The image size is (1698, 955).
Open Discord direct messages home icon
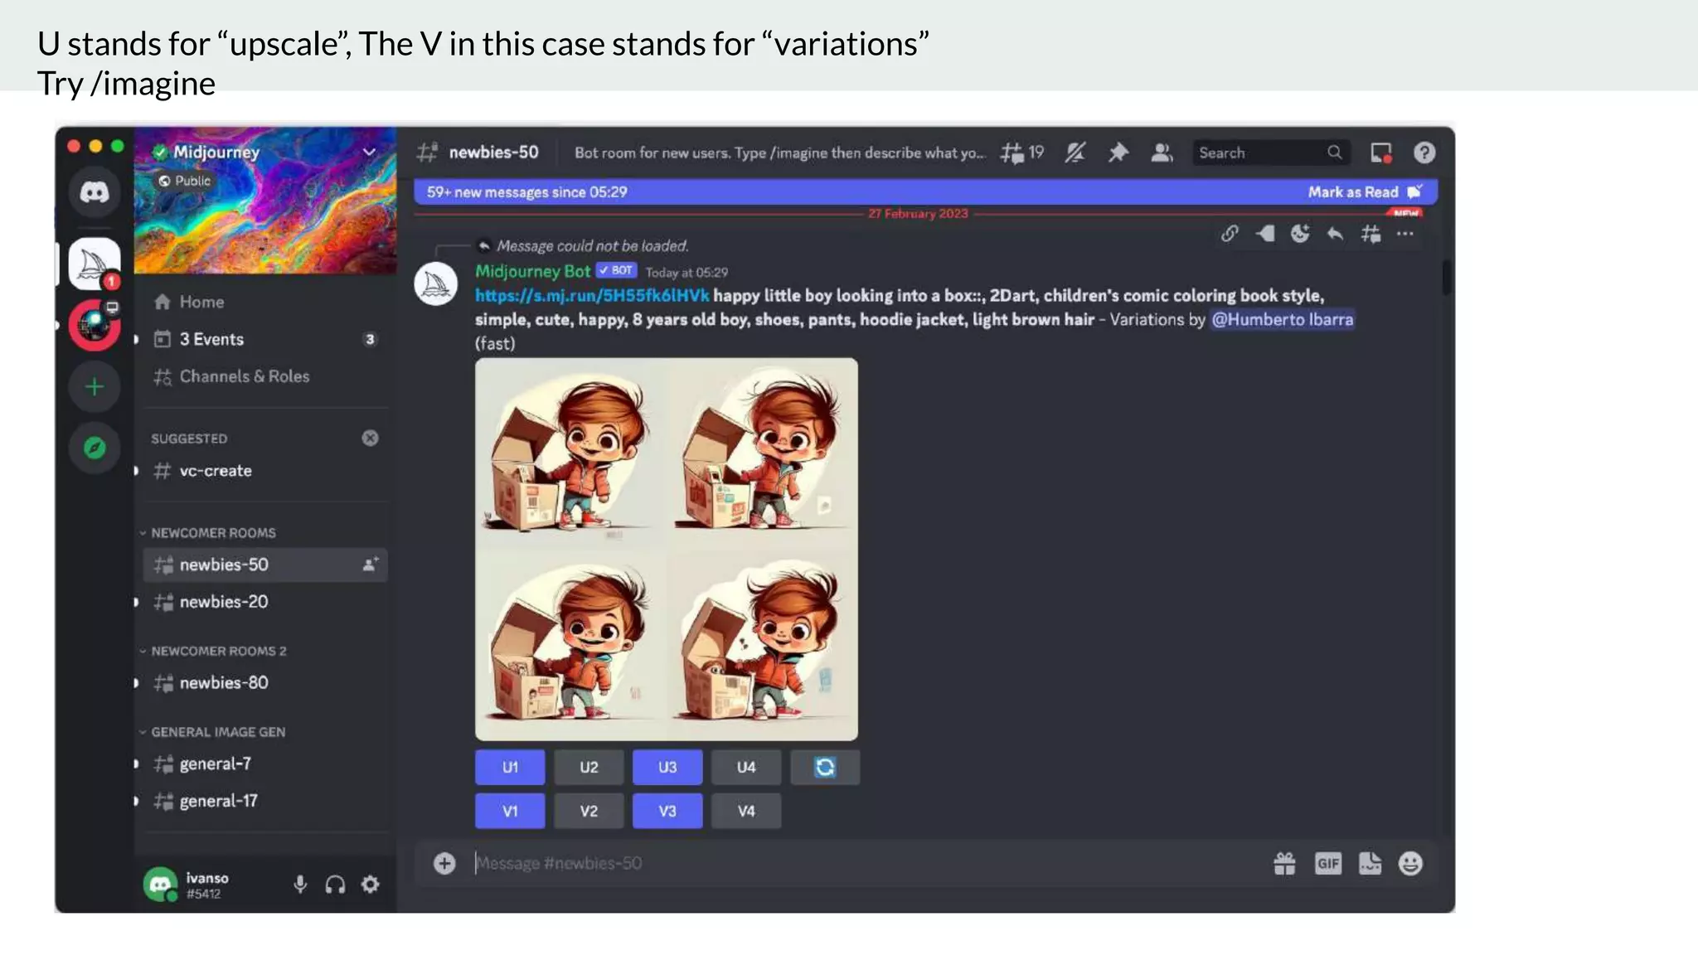[x=95, y=192]
